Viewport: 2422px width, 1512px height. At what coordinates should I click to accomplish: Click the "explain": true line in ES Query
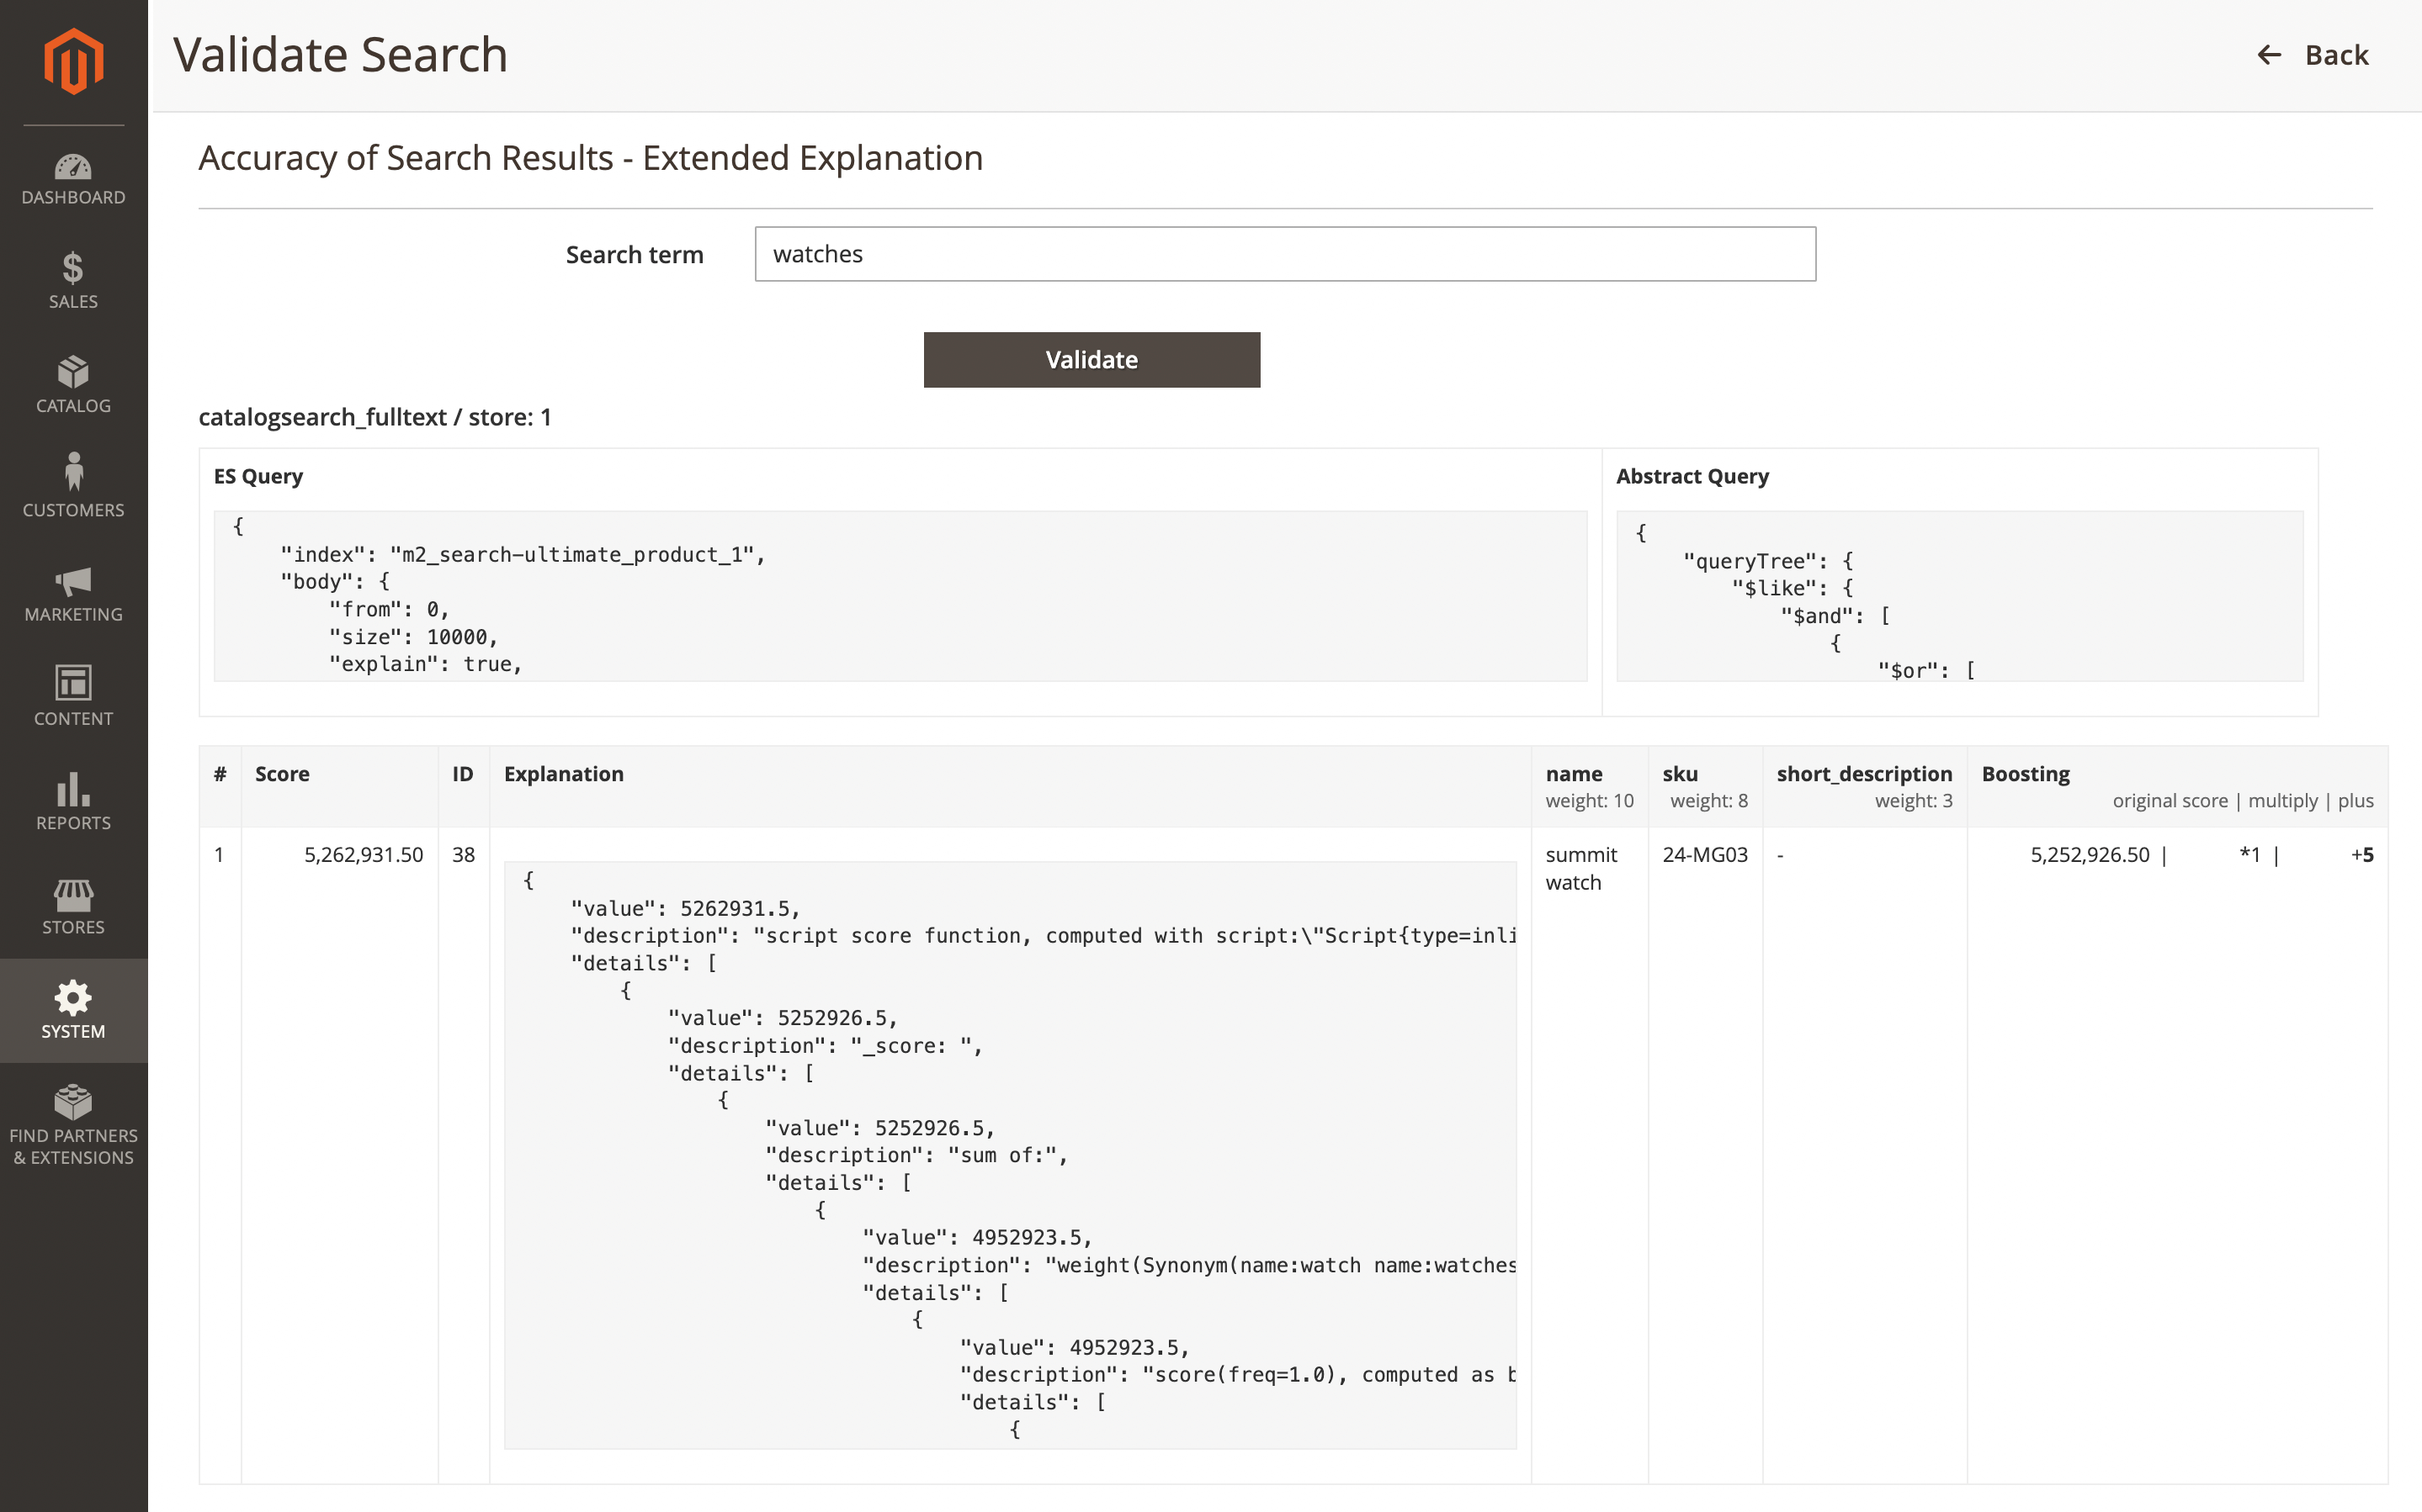point(425,664)
